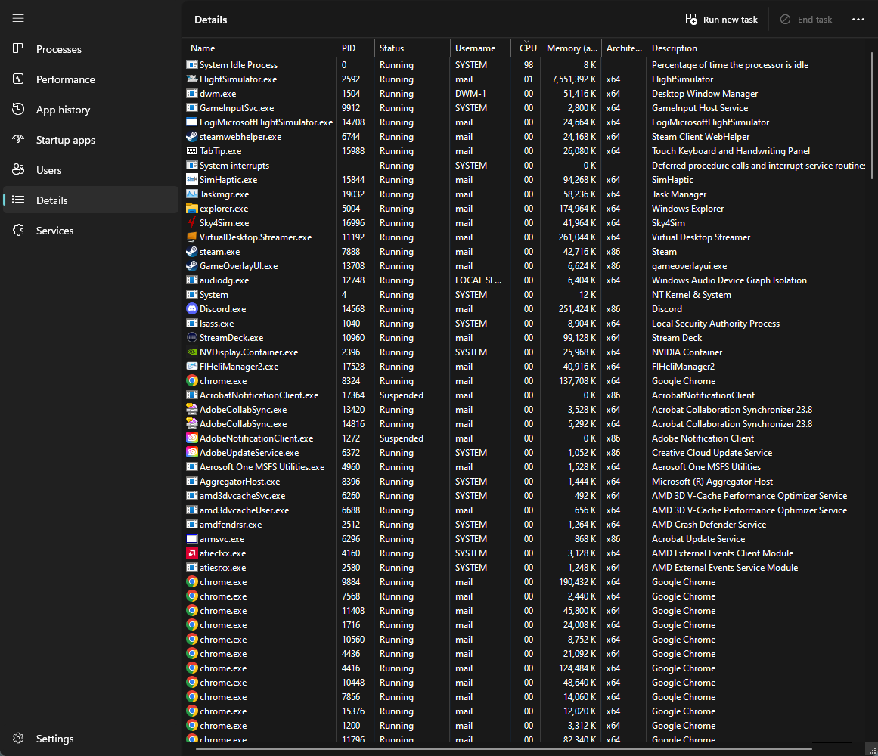Select the armsvc.exe process
The height and width of the screenshot is (756, 878).
point(526,539)
